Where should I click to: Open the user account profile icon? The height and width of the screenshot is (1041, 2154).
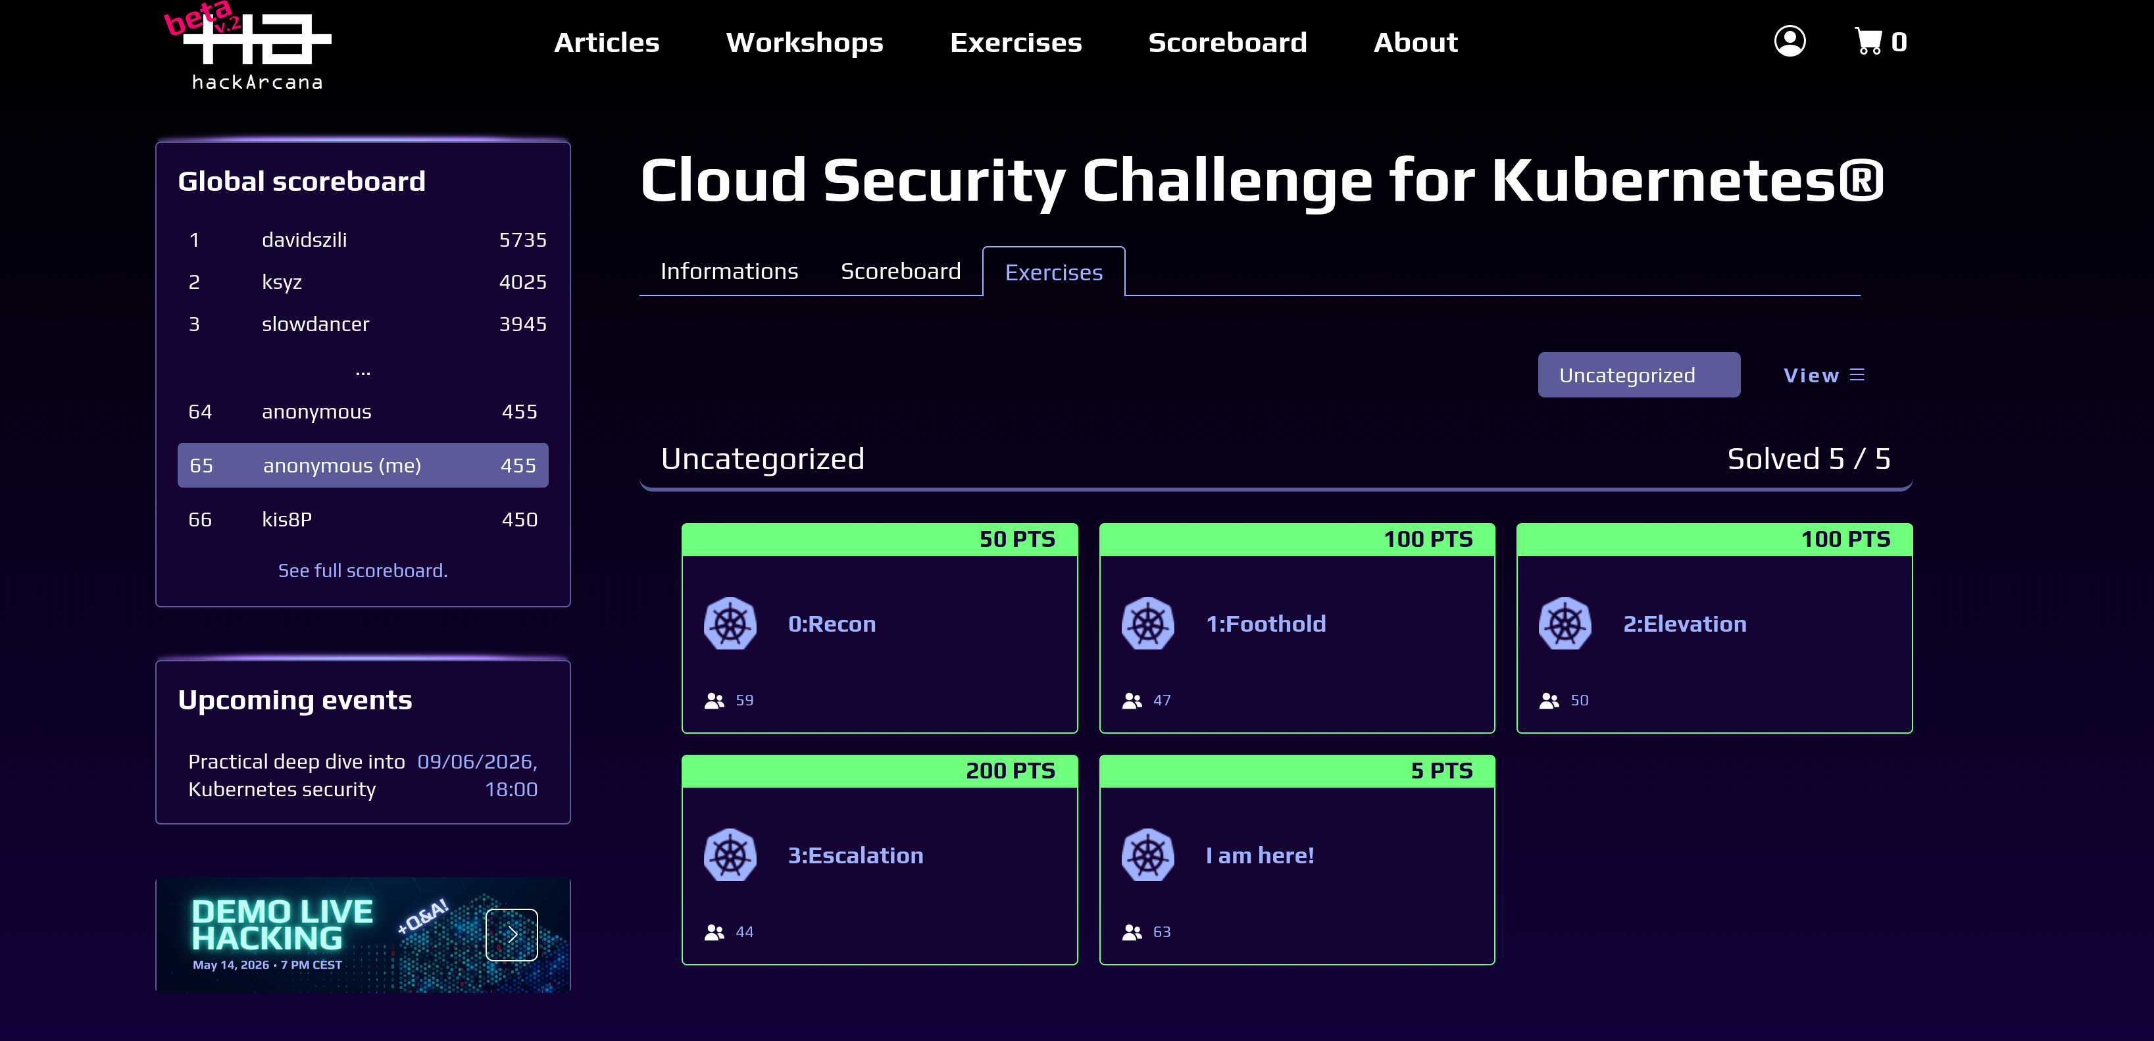[1790, 42]
